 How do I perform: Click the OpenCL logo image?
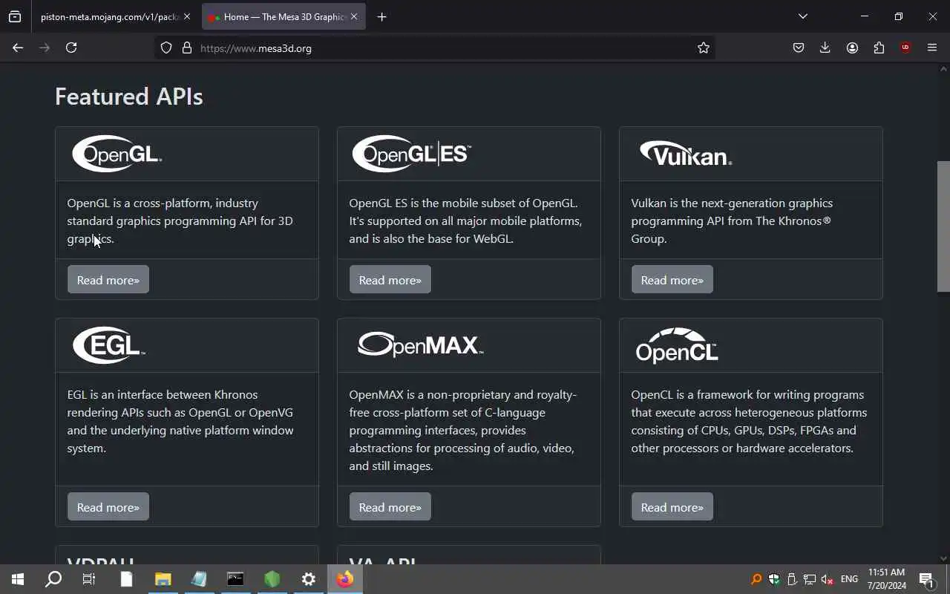pyautogui.click(x=677, y=345)
